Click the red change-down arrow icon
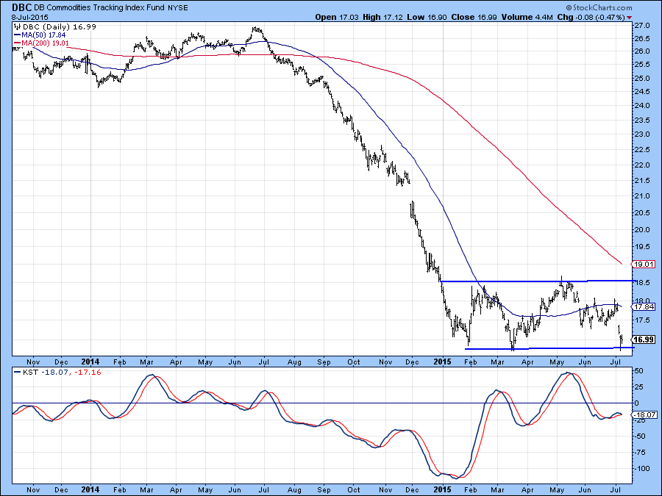The image size is (662, 496). click(630, 18)
